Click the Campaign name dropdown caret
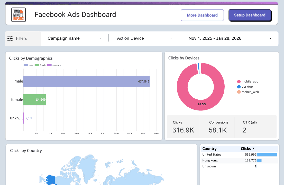Screen dimensions: 284x185 pyautogui.click(x=100, y=38)
